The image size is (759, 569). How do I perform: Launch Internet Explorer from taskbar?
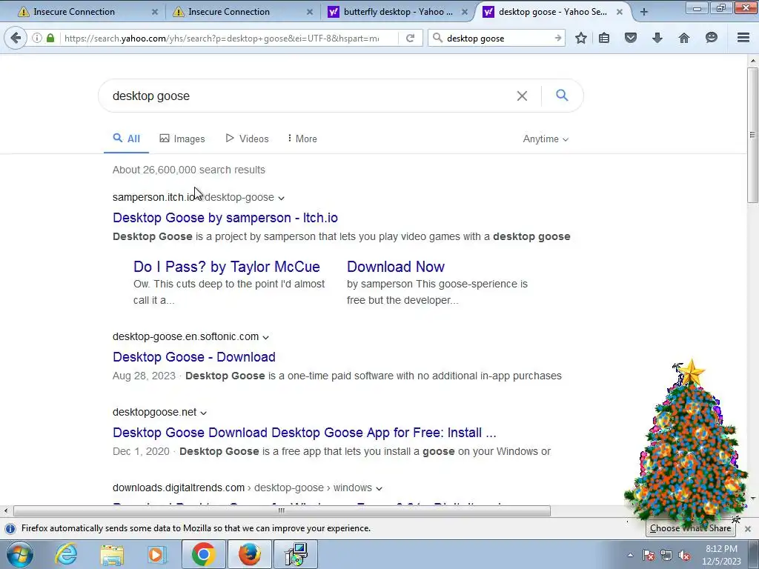tap(66, 554)
